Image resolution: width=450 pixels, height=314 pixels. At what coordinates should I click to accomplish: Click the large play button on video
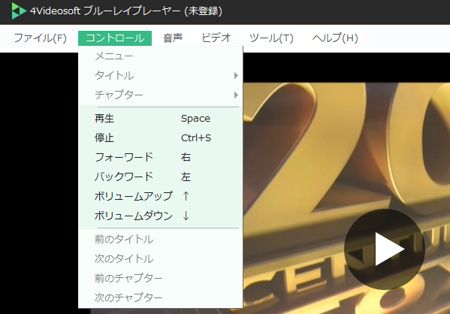pyautogui.click(x=385, y=249)
